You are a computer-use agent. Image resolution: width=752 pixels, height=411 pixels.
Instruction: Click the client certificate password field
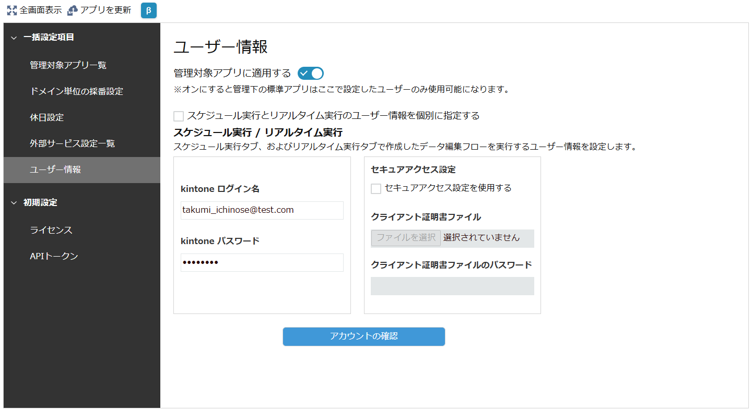452,286
